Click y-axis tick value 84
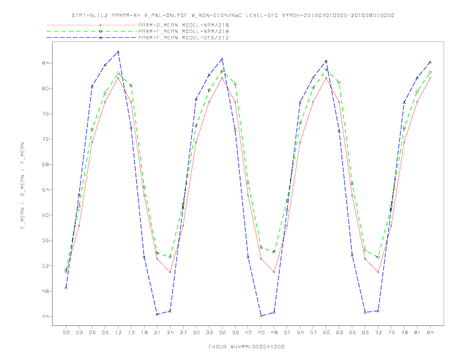This screenshot has width=469, height=362. [46, 63]
